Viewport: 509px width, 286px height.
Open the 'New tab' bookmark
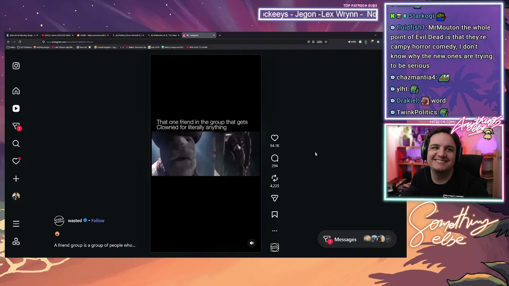tap(82, 47)
